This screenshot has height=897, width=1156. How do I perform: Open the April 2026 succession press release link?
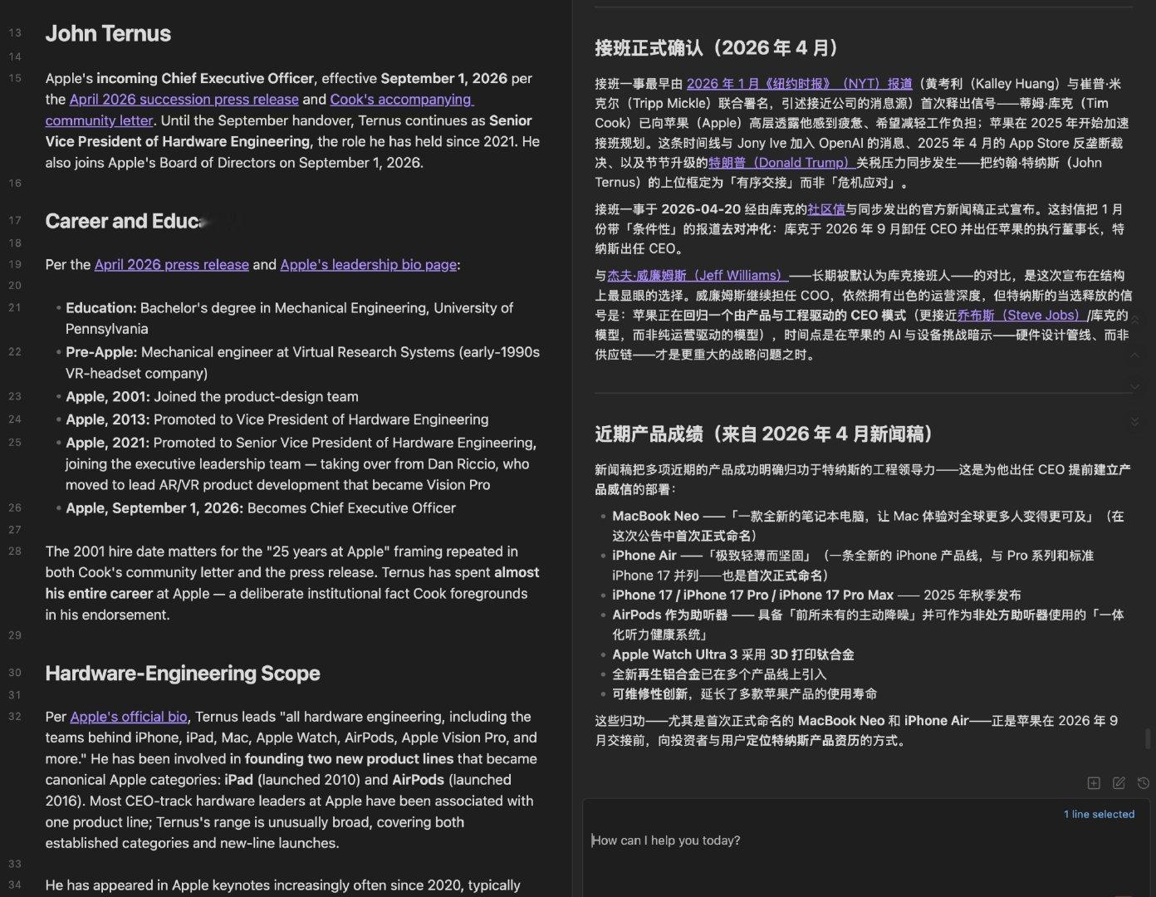pyautogui.click(x=184, y=99)
